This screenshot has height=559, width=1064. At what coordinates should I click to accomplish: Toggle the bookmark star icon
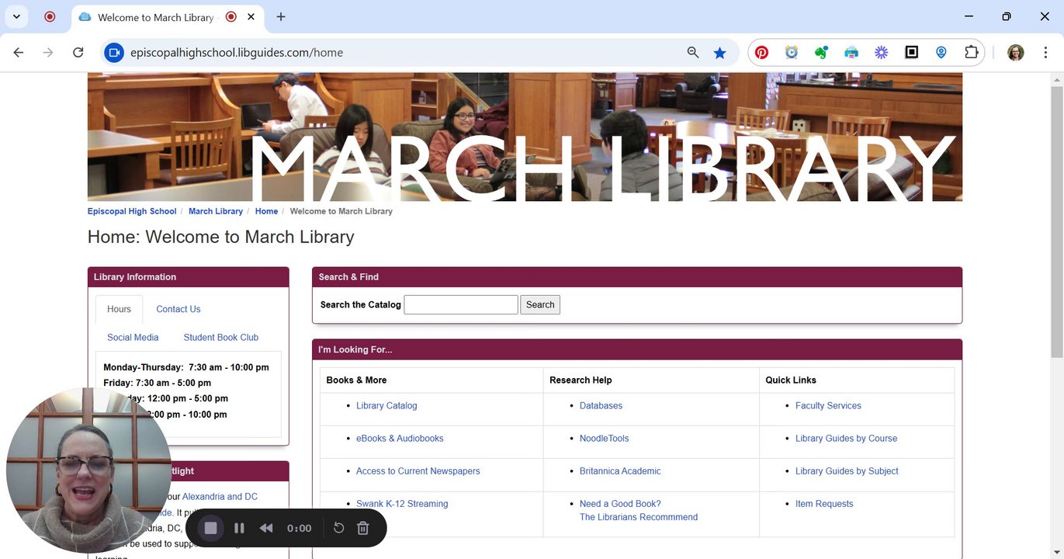point(719,52)
